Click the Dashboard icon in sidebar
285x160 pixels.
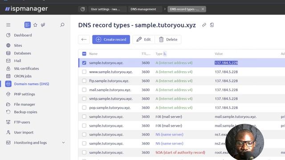8,35
